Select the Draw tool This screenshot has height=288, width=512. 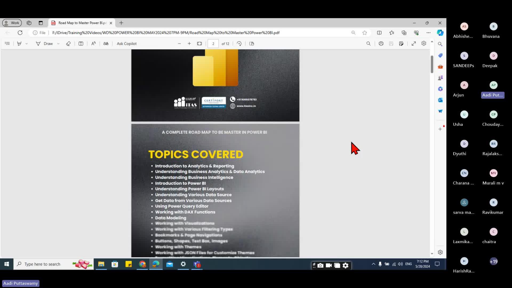45,43
